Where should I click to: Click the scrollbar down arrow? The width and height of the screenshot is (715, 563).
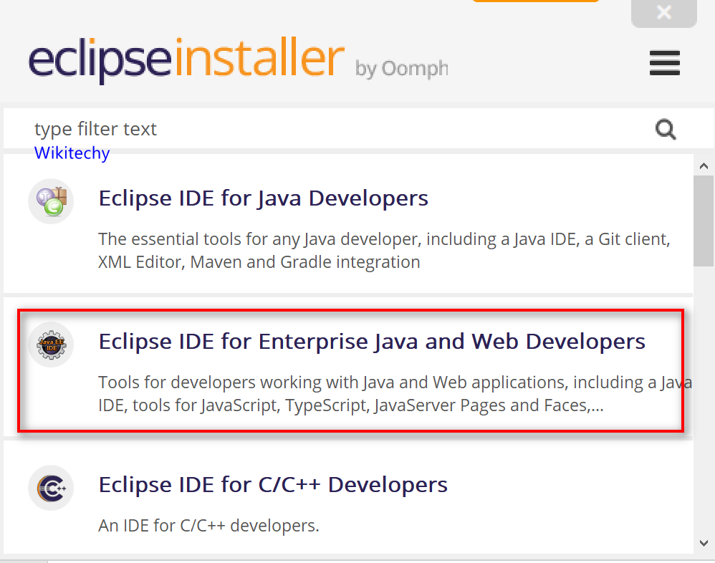704,544
